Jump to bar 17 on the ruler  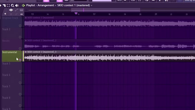click(94, 14)
